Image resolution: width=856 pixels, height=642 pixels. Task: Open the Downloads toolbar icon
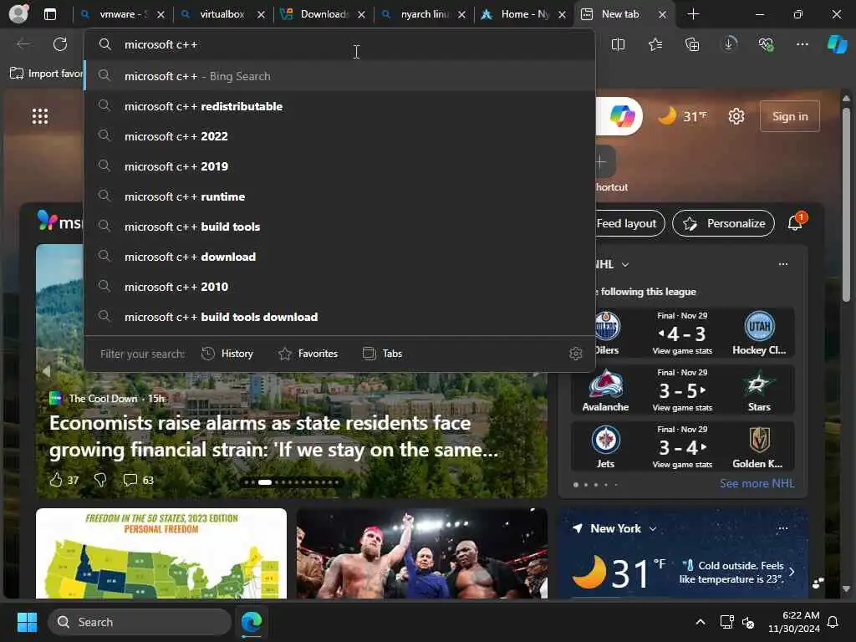pos(729,44)
